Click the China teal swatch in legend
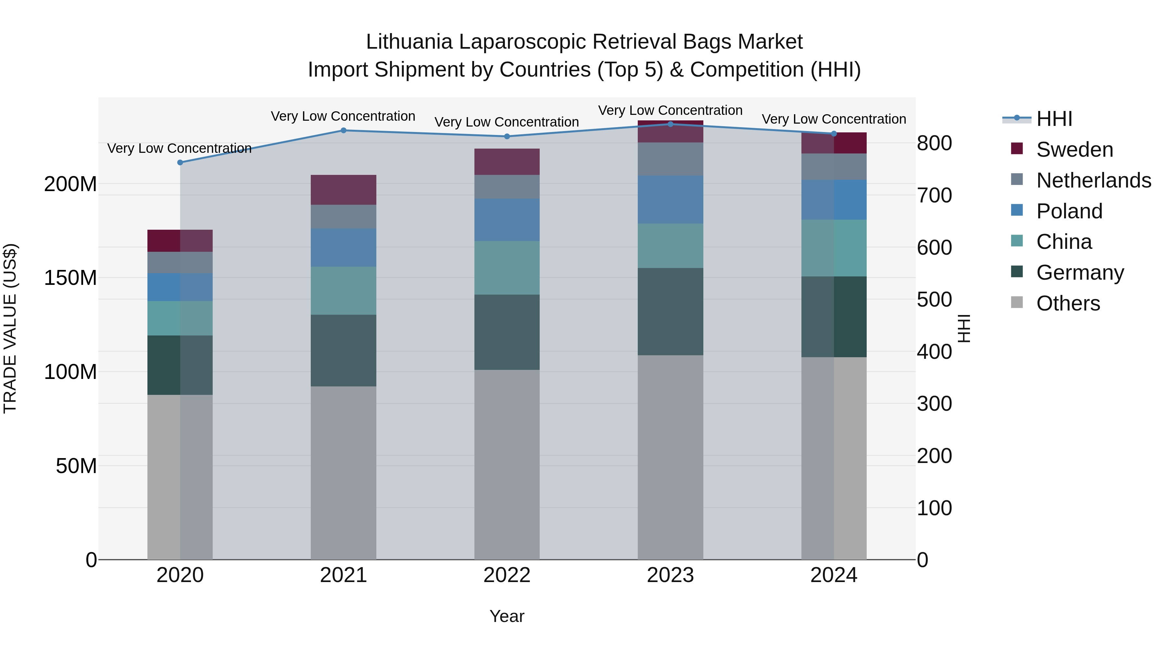The width and height of the screenshot is (1169, 657). tap(1017, 241)
